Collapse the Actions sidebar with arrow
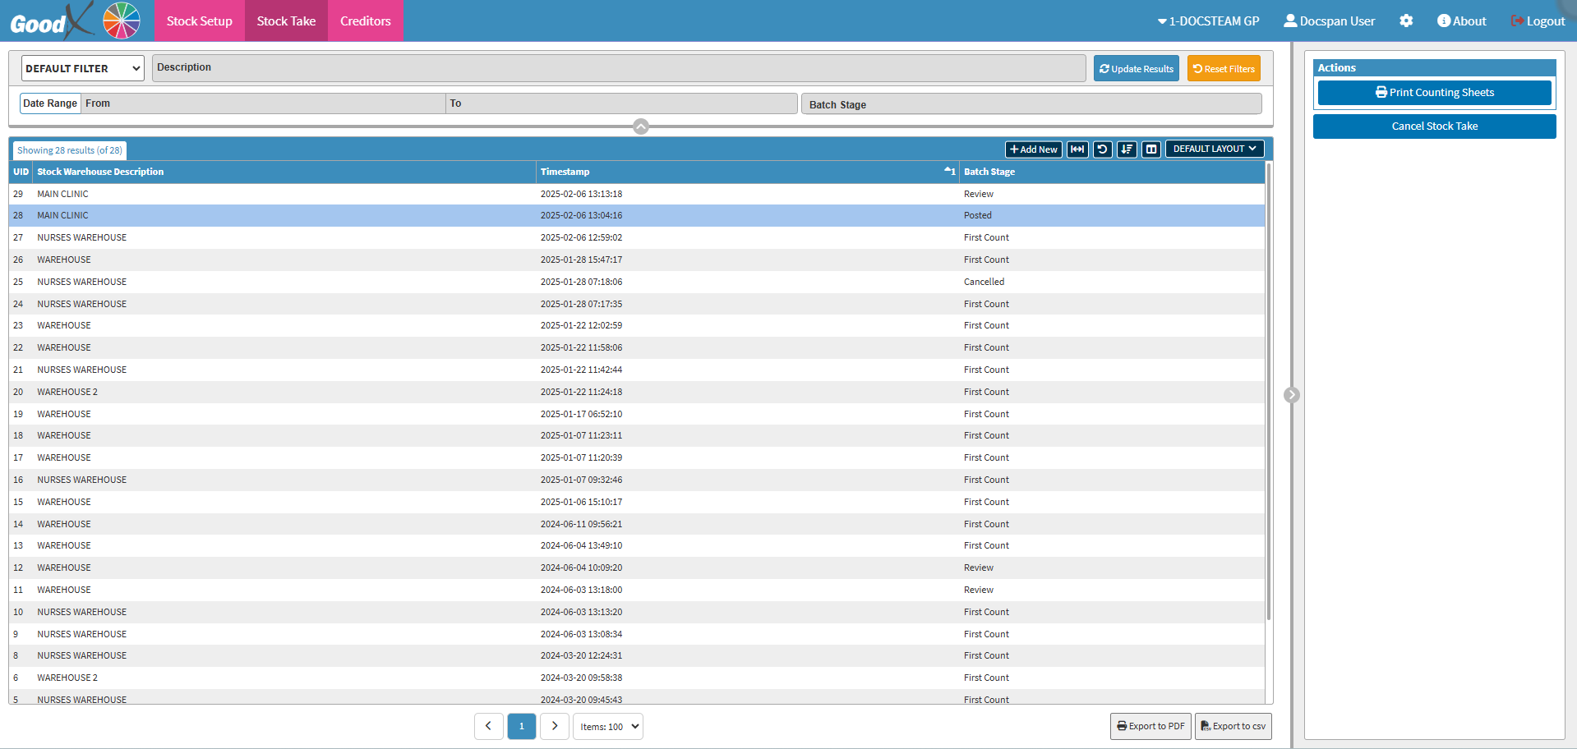This screenshot has height=749, width=1577. click(1291, 395)
